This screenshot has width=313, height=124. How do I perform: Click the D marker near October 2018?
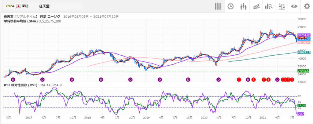coord(130,80)
